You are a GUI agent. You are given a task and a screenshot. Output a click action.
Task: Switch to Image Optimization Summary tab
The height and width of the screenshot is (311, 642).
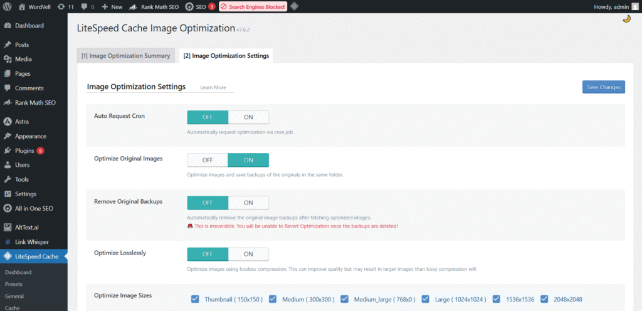pyautogui.click(x=125, y=56)
